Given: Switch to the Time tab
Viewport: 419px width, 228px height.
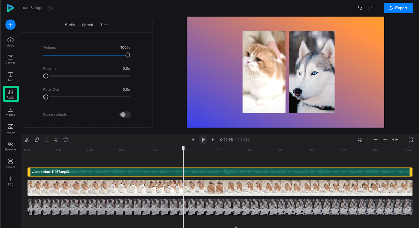Looking at the screenshot, I should coord(104,25).
